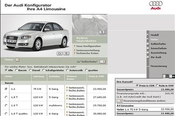Open the Serienausstattung link under Weitere Möglichkeiten
Screen dimensions: 175x116
[88, 50]
